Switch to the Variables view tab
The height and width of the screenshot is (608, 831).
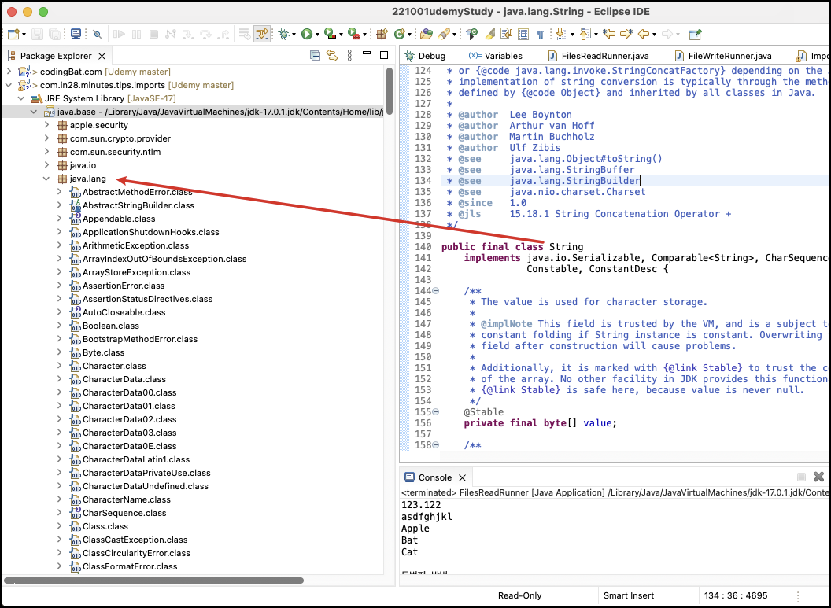coord(496,56)
